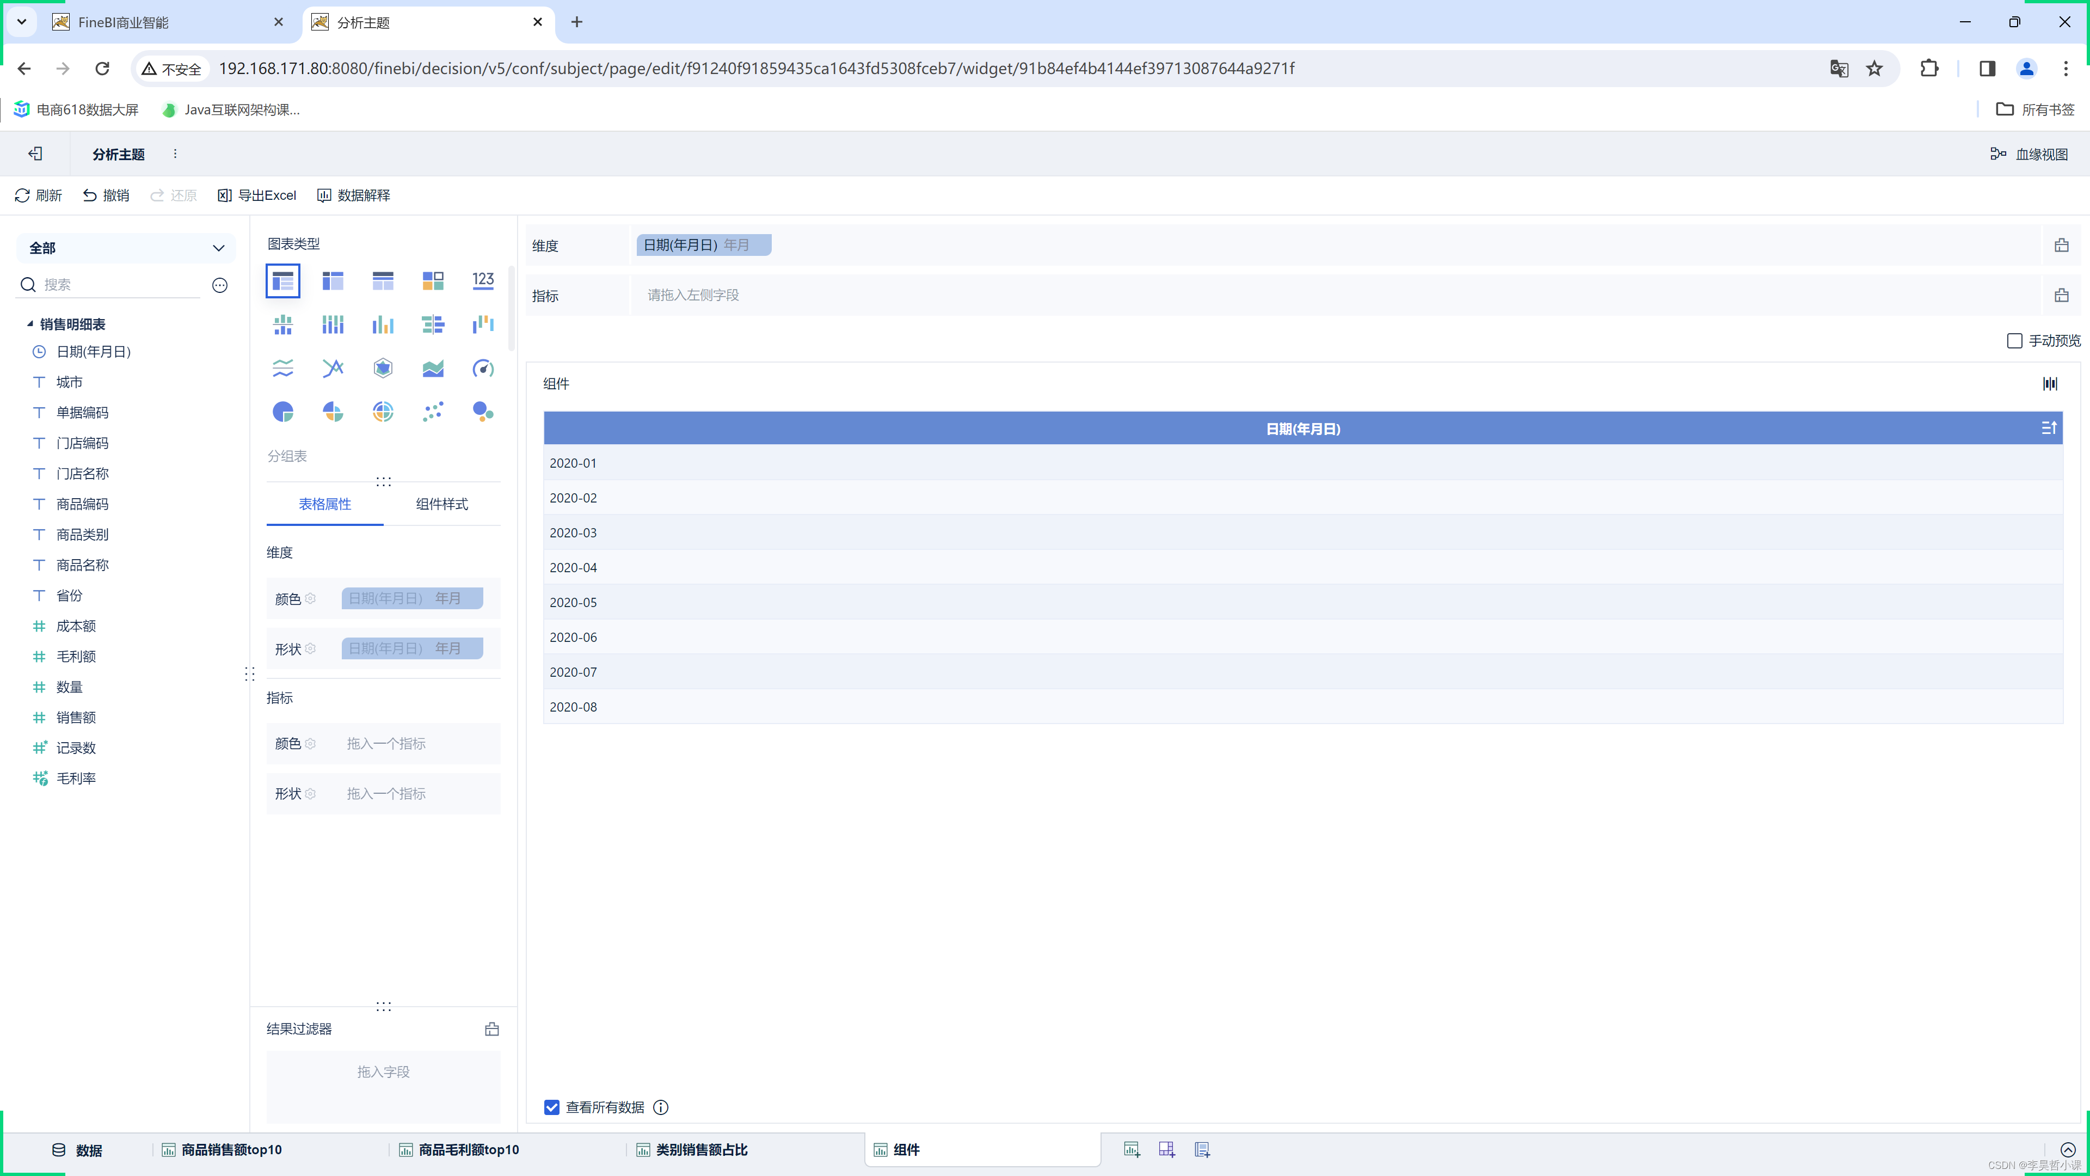Click the 导出Excel button
Viewport: 2090px width, 1176px height.
(257, 195)
